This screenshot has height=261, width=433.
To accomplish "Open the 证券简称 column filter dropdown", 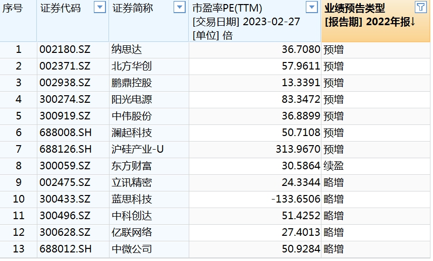I will (x=180, y=7).
